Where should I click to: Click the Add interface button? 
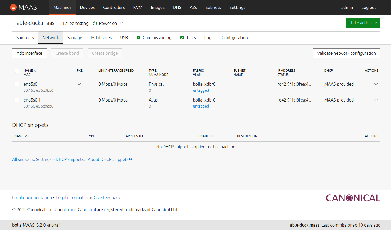pyautogui.click(x=29, y=53)
